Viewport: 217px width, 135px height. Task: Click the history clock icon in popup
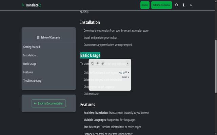(x=102, y=63)
